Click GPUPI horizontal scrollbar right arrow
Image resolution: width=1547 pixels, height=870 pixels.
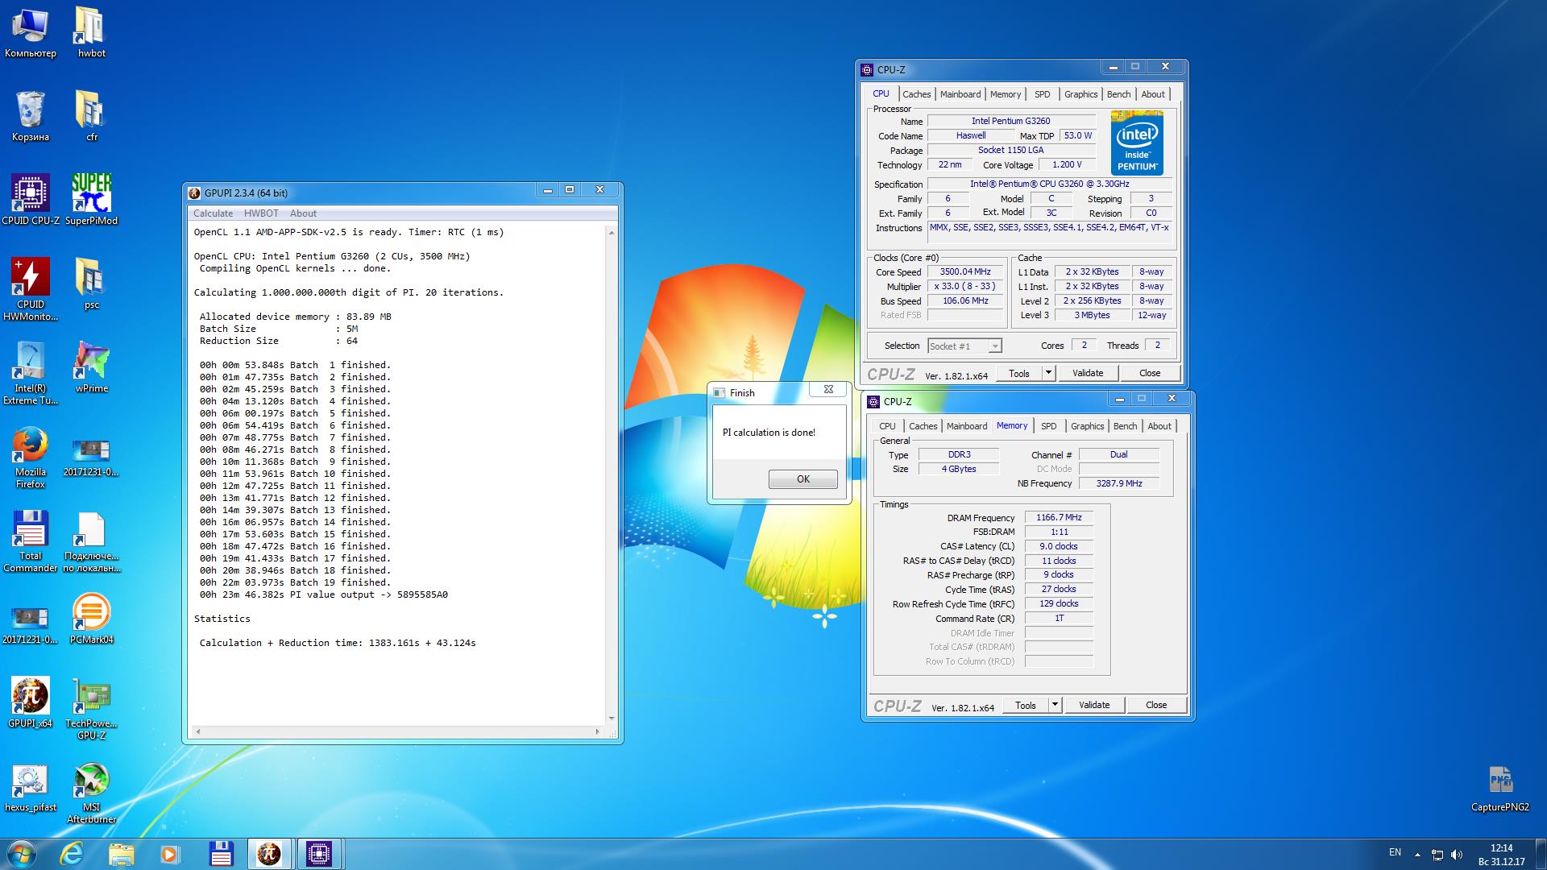point(597,731)
